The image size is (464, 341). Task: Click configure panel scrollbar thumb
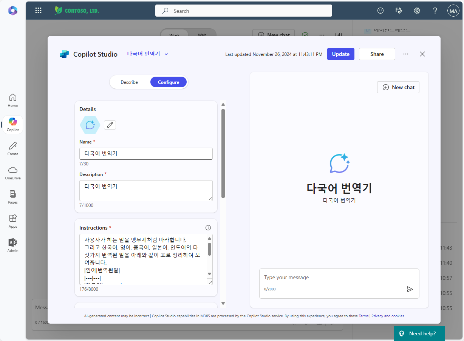223,153
